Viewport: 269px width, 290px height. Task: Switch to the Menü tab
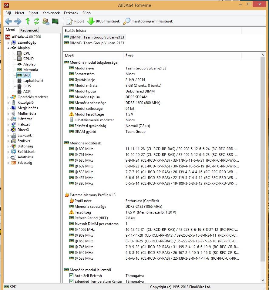pyautogui.click(x=11, y=30)
